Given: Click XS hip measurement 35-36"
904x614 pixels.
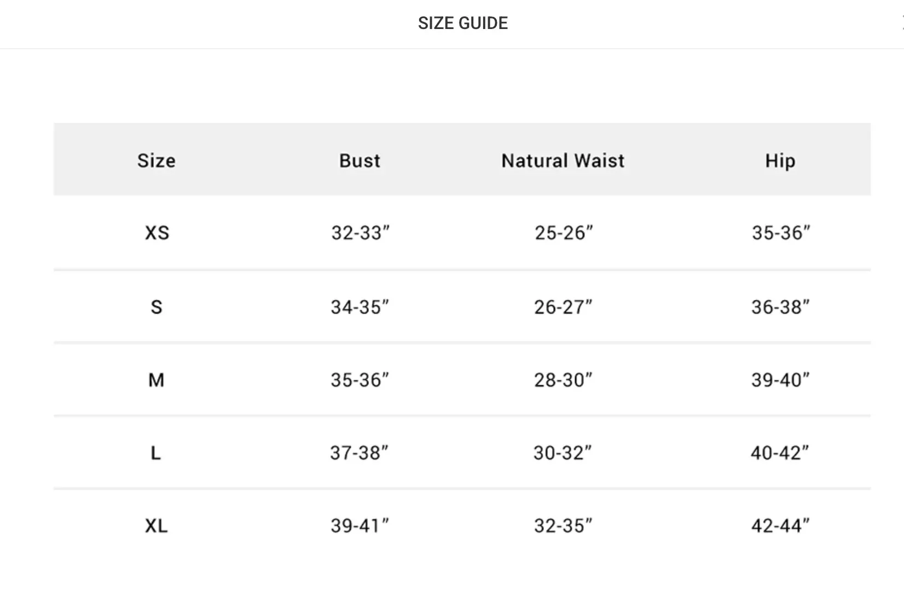Looking at the screenshot, I should coord(781,233).
